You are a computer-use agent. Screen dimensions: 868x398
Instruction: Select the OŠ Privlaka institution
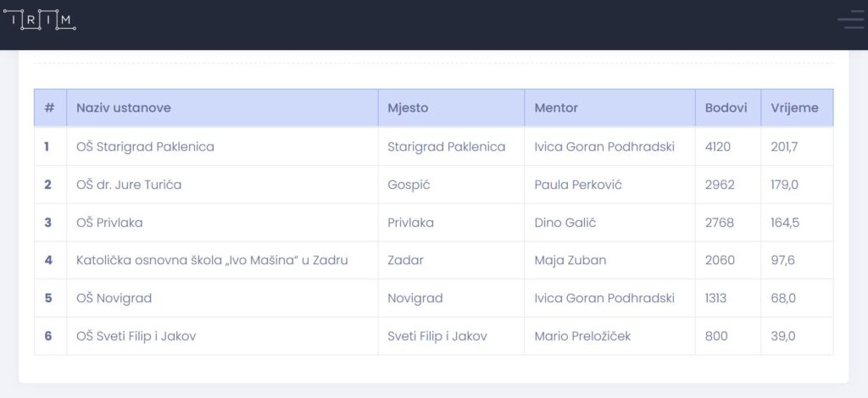[x=109, y=222]
